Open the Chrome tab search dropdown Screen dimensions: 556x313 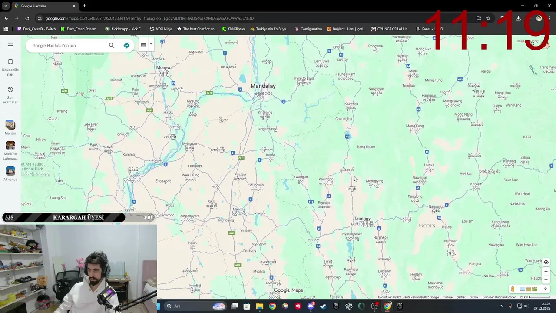pos(6,6)
